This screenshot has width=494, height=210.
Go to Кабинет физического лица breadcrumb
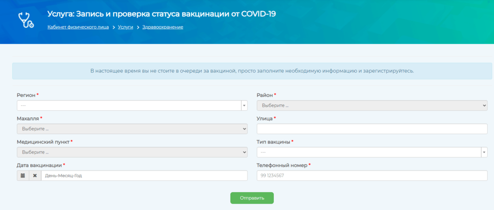[x=78, y=27]
